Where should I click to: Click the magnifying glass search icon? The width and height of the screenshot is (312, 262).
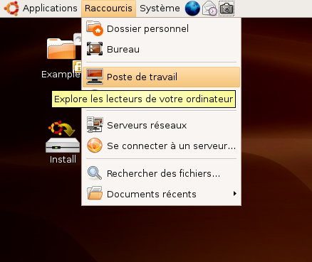(95, 173)
